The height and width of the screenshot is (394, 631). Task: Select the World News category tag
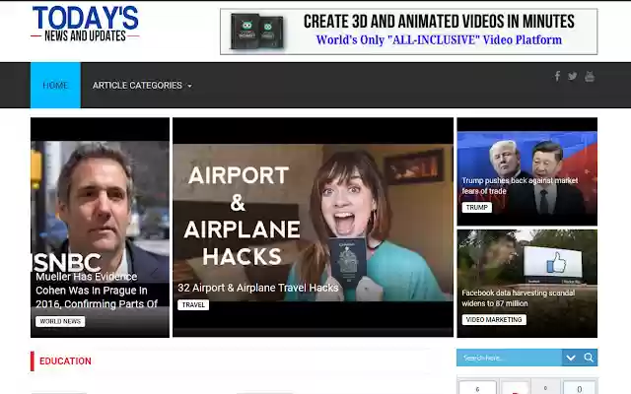tap(60, 321)
